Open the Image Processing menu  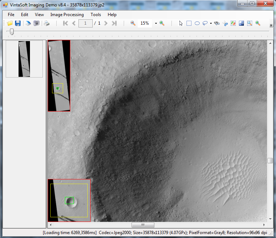[x=67, y=15]
